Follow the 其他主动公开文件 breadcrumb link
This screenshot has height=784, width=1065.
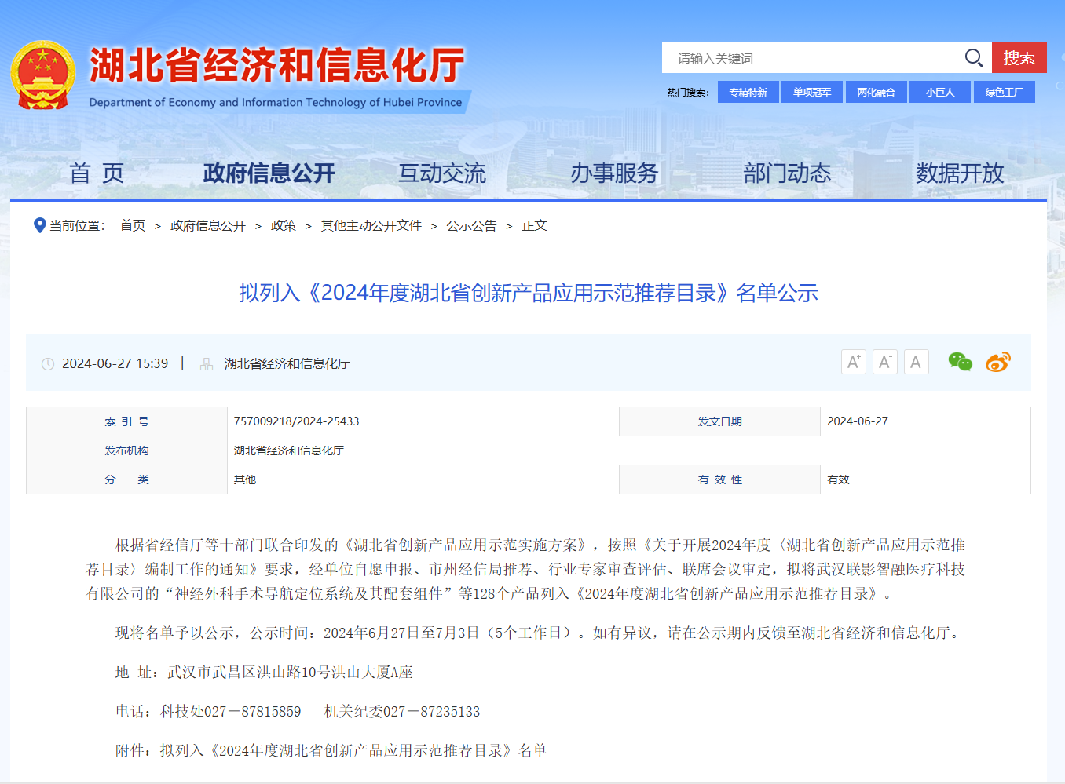coord(371,226)
